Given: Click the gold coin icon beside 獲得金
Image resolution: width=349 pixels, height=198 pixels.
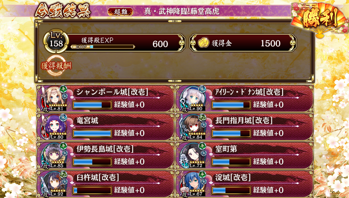Looking at the screenshot, I should tap(203, 43).
